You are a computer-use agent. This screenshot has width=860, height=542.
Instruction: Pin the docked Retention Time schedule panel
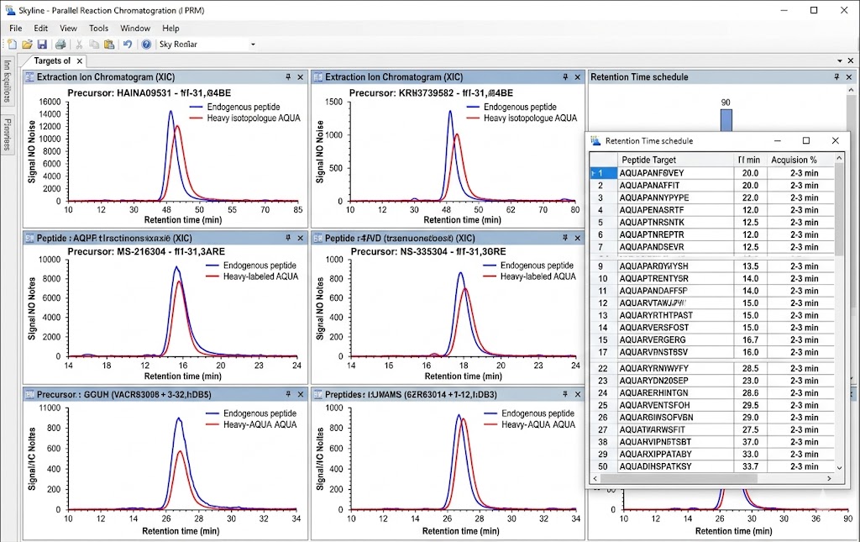836,77
